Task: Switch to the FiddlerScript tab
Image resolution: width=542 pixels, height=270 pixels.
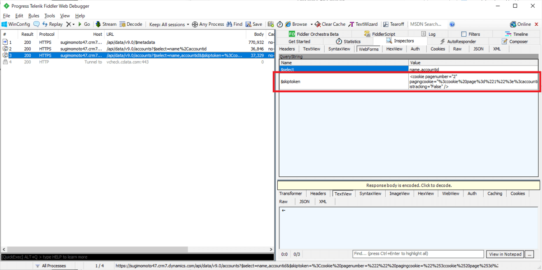Action: pyautogui.click(x=380, y=34)
